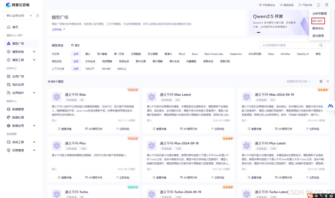View 查看详情 for 通义千问-Max
The image size is (335, 198).
click(65, 129)
